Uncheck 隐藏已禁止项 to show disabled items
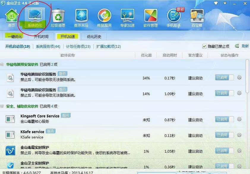 click(204, 46)
